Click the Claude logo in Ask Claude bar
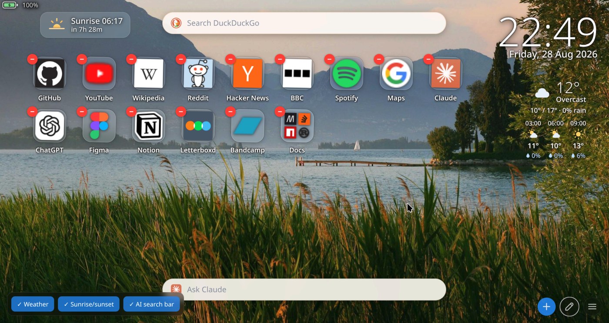 (x=176, y=289)
